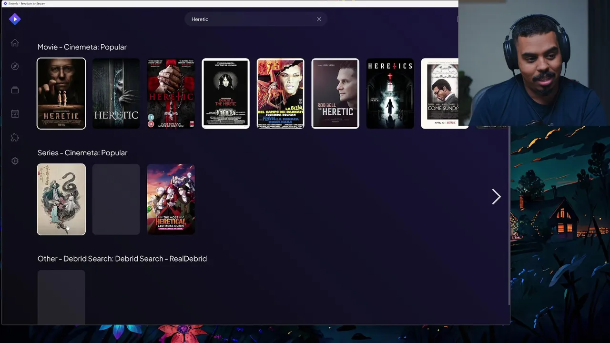
Task: Open Heretic poster with face behind door
Action: pos(116,93)
